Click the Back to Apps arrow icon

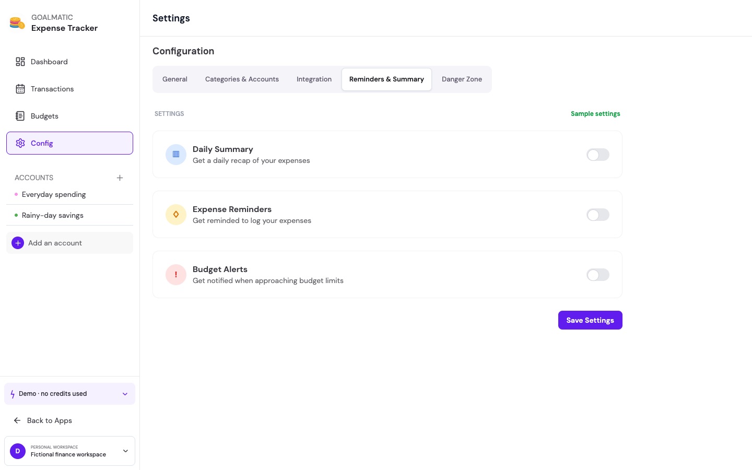pyautogui.click(x=17, y=420)
